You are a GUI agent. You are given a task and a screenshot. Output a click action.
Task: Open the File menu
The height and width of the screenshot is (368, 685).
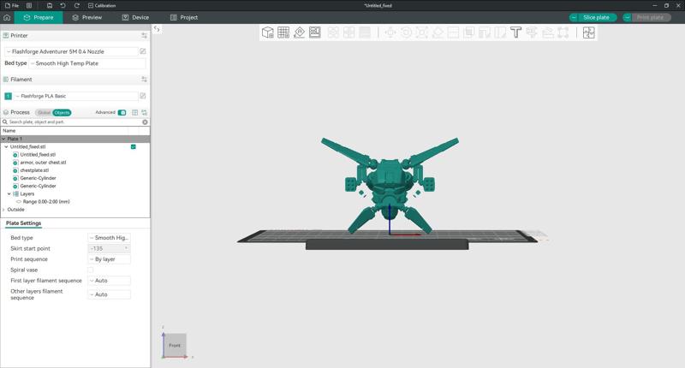point(12,6)
